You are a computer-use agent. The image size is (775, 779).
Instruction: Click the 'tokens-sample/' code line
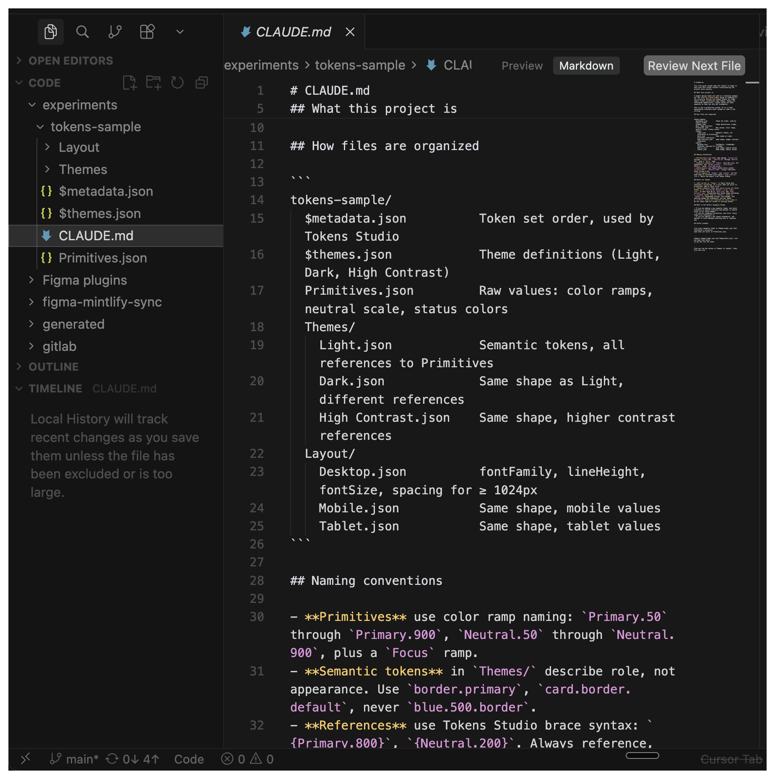click(x=341, y=200)
